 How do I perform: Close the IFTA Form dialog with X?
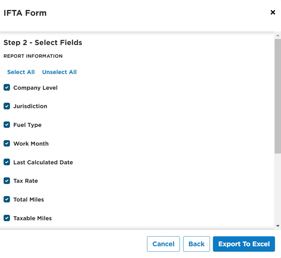273,12
